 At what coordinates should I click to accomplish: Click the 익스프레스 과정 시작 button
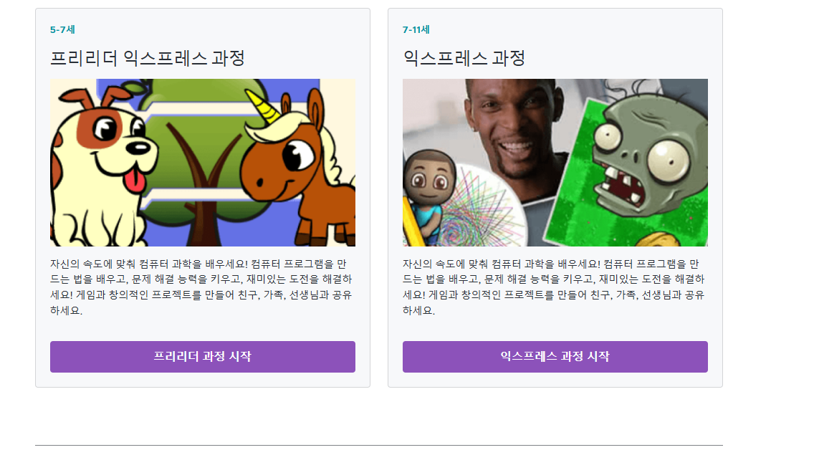[x=555, y=357]
